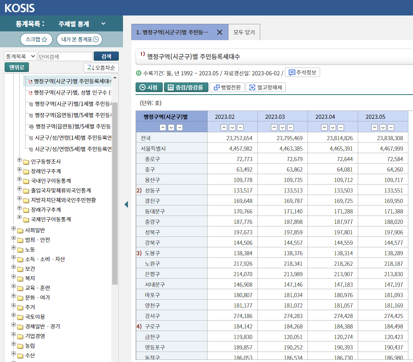
Task: Open 시군구/성/연령(5세)별 주민등록연 table
Action: tap(73, 149)
